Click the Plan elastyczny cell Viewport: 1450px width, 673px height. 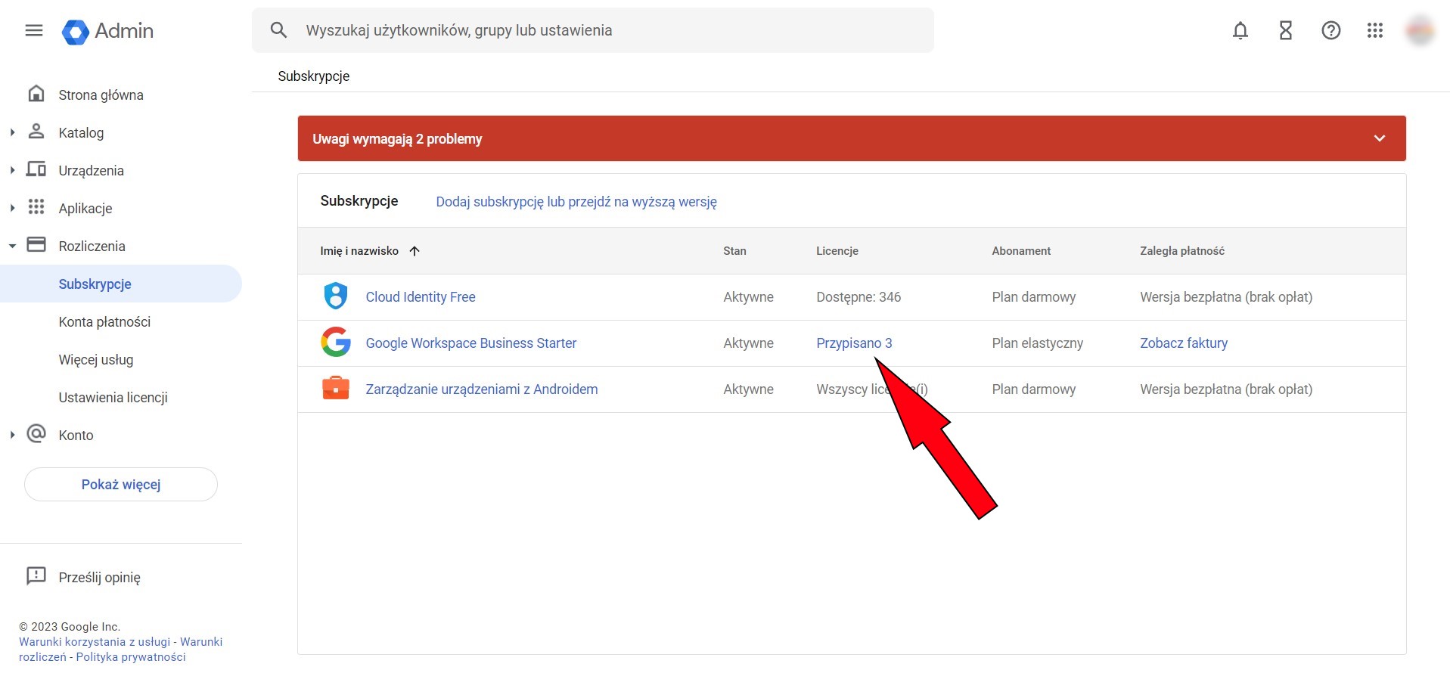click(x=1038, y=343)
